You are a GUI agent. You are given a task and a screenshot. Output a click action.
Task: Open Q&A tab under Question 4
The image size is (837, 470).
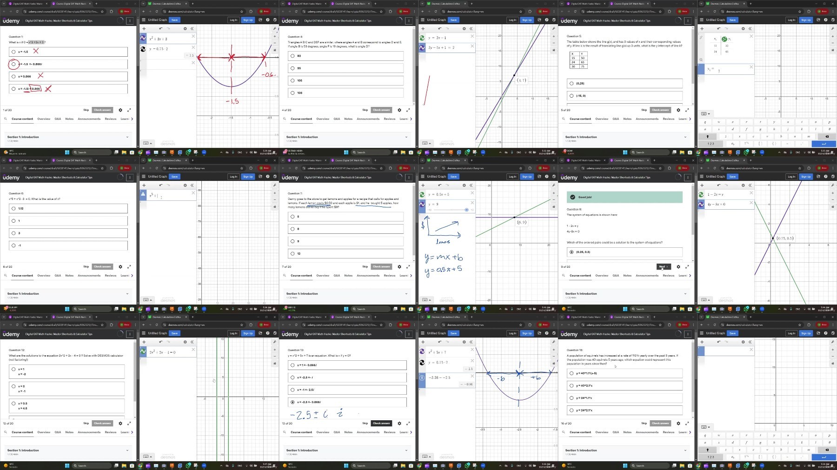tap(337, 119)
